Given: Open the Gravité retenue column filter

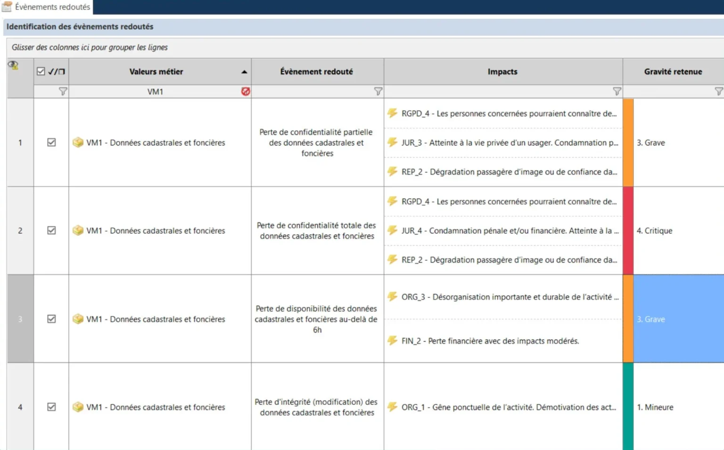Looking at the screenshot, I should click(718, 91).
